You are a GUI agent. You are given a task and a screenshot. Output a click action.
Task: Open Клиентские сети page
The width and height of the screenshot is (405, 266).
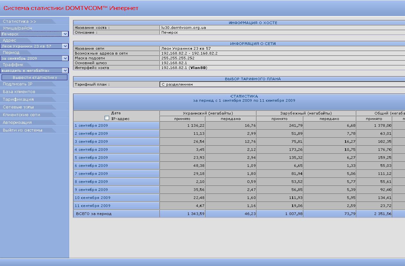point(22,115)
